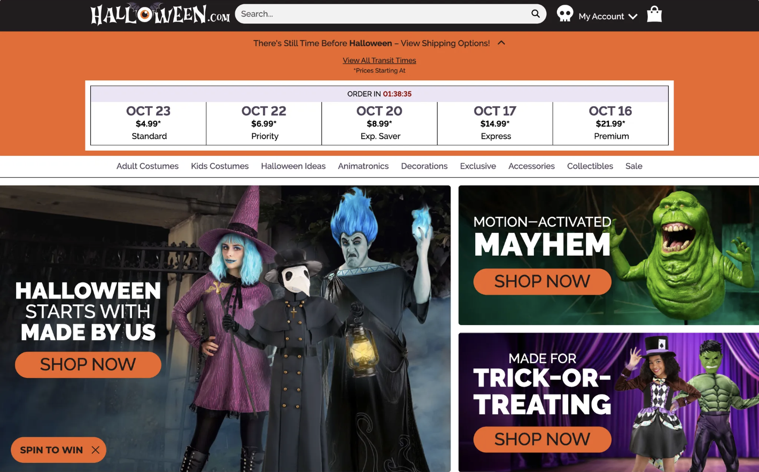This screenshot has width=759, height=472.
Task: Open the shopping bag cart icon
Action: [x=654, y=14]
